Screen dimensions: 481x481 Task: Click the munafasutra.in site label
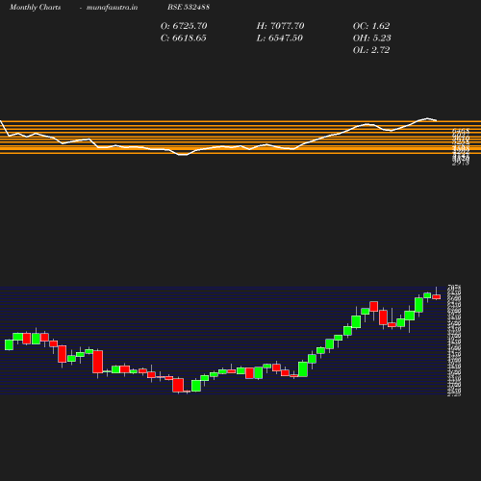[112, 7]
